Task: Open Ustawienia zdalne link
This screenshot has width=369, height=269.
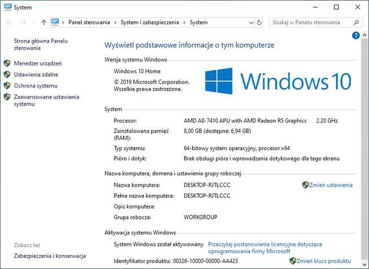Action: click(x=36, y=74)
